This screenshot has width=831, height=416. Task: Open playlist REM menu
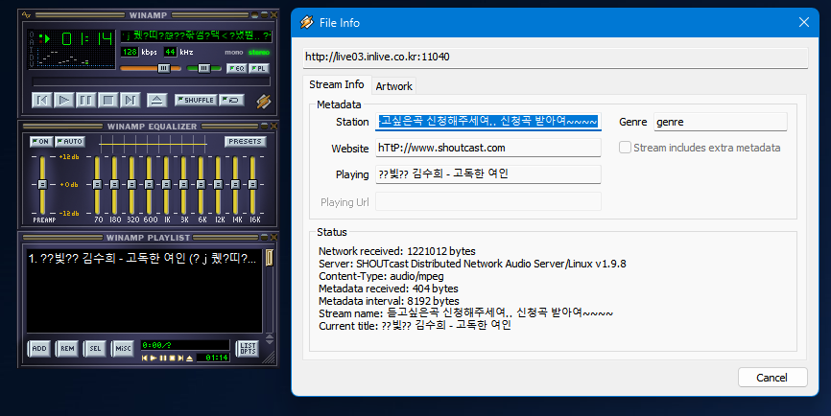pyautogui.click(x=67, y=348)
